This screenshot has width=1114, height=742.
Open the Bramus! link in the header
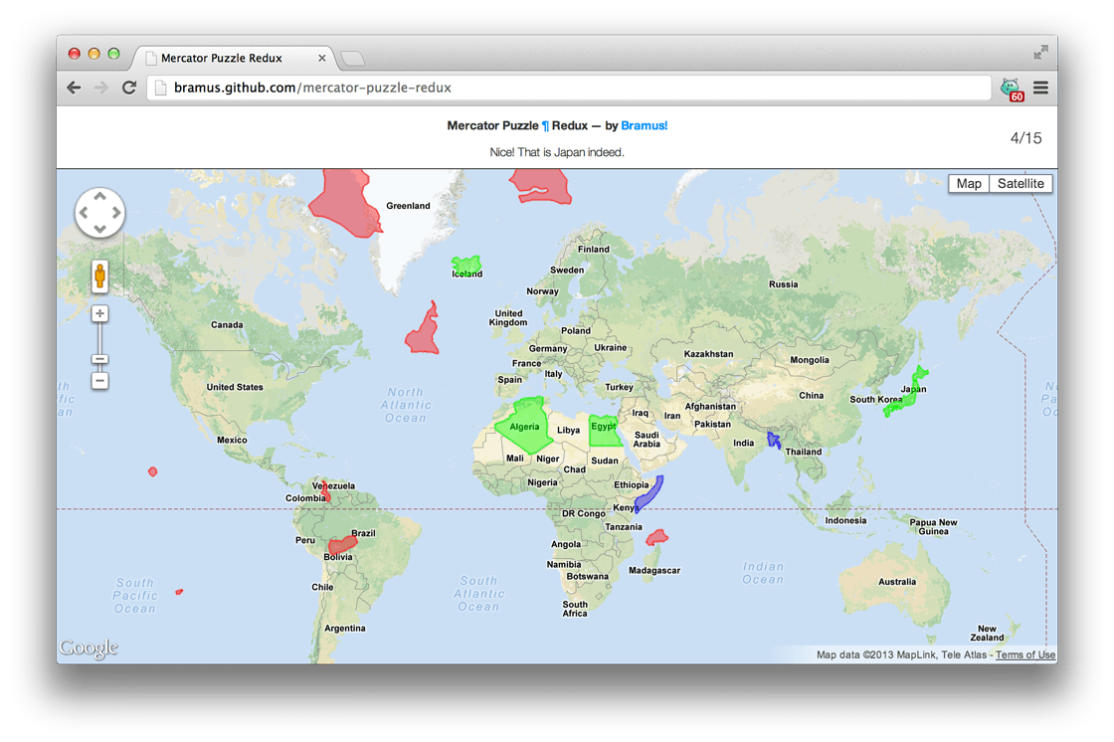click(x=645, y=125)
